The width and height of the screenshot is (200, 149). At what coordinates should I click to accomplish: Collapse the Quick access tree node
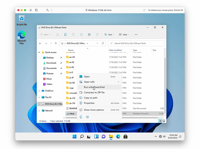[x=39, y=52]
